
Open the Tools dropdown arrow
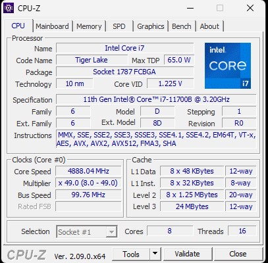(x=155, y=254)
